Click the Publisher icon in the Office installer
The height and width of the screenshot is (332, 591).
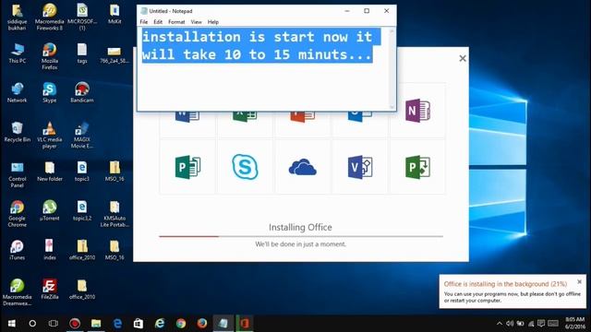point(187,167)
